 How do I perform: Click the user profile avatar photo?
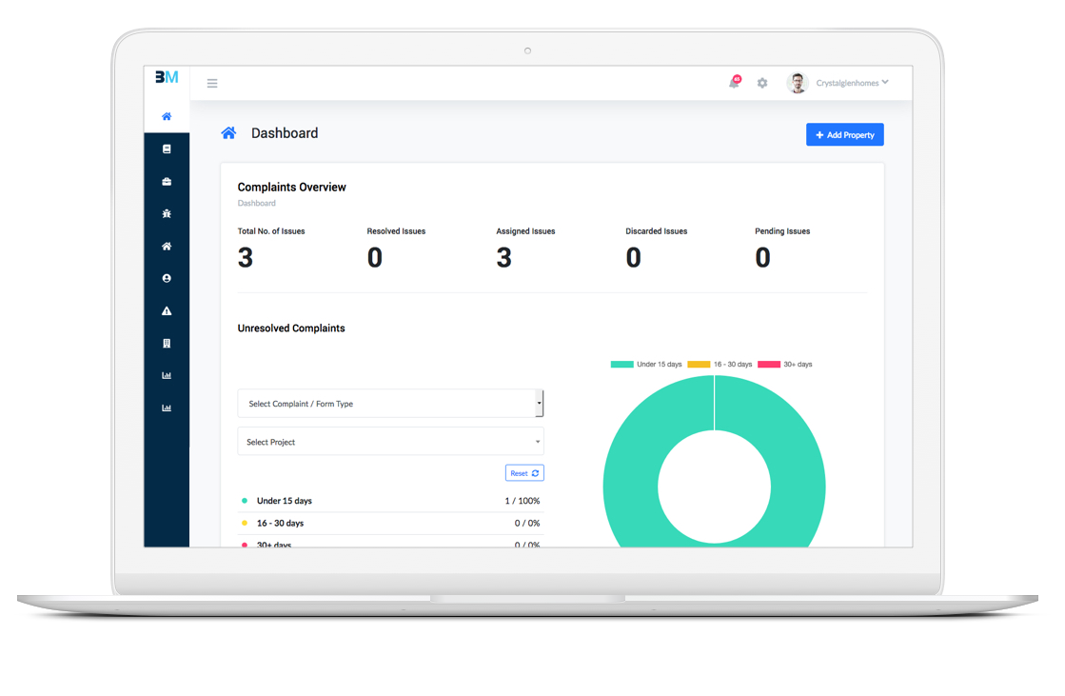798,84
